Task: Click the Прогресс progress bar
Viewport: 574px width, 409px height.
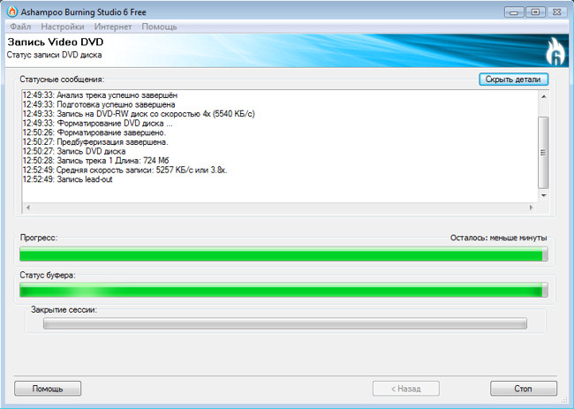Action: [283, 254]
